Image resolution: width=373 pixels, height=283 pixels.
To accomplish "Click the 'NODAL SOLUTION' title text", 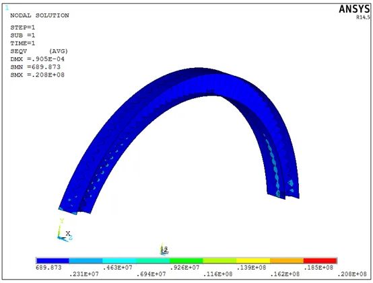I will 40,15.
